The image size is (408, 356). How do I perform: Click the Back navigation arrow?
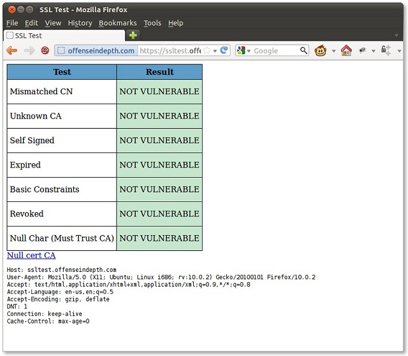[11, 50]
